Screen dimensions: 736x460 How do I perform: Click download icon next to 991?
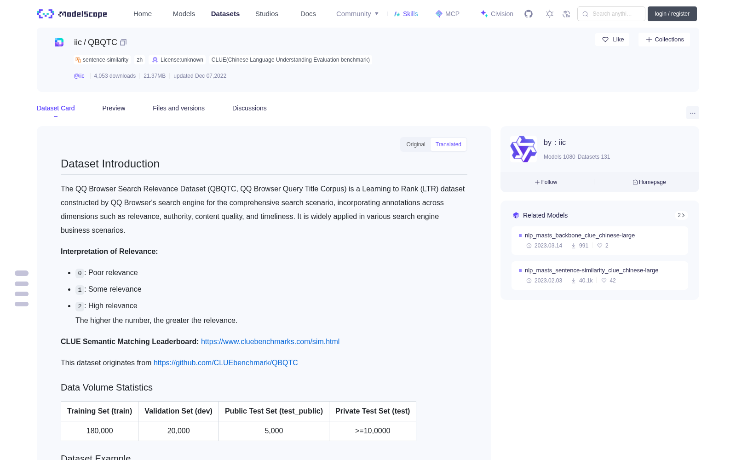[574, 246]
